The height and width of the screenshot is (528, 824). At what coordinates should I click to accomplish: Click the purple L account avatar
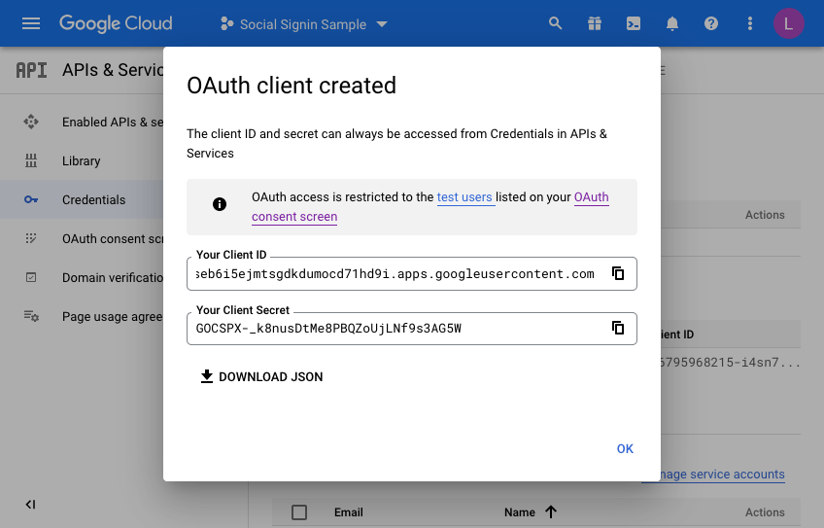[788, 23]
